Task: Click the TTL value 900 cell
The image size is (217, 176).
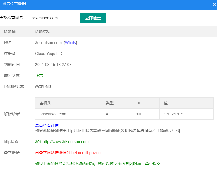Action: coord(139,114)
